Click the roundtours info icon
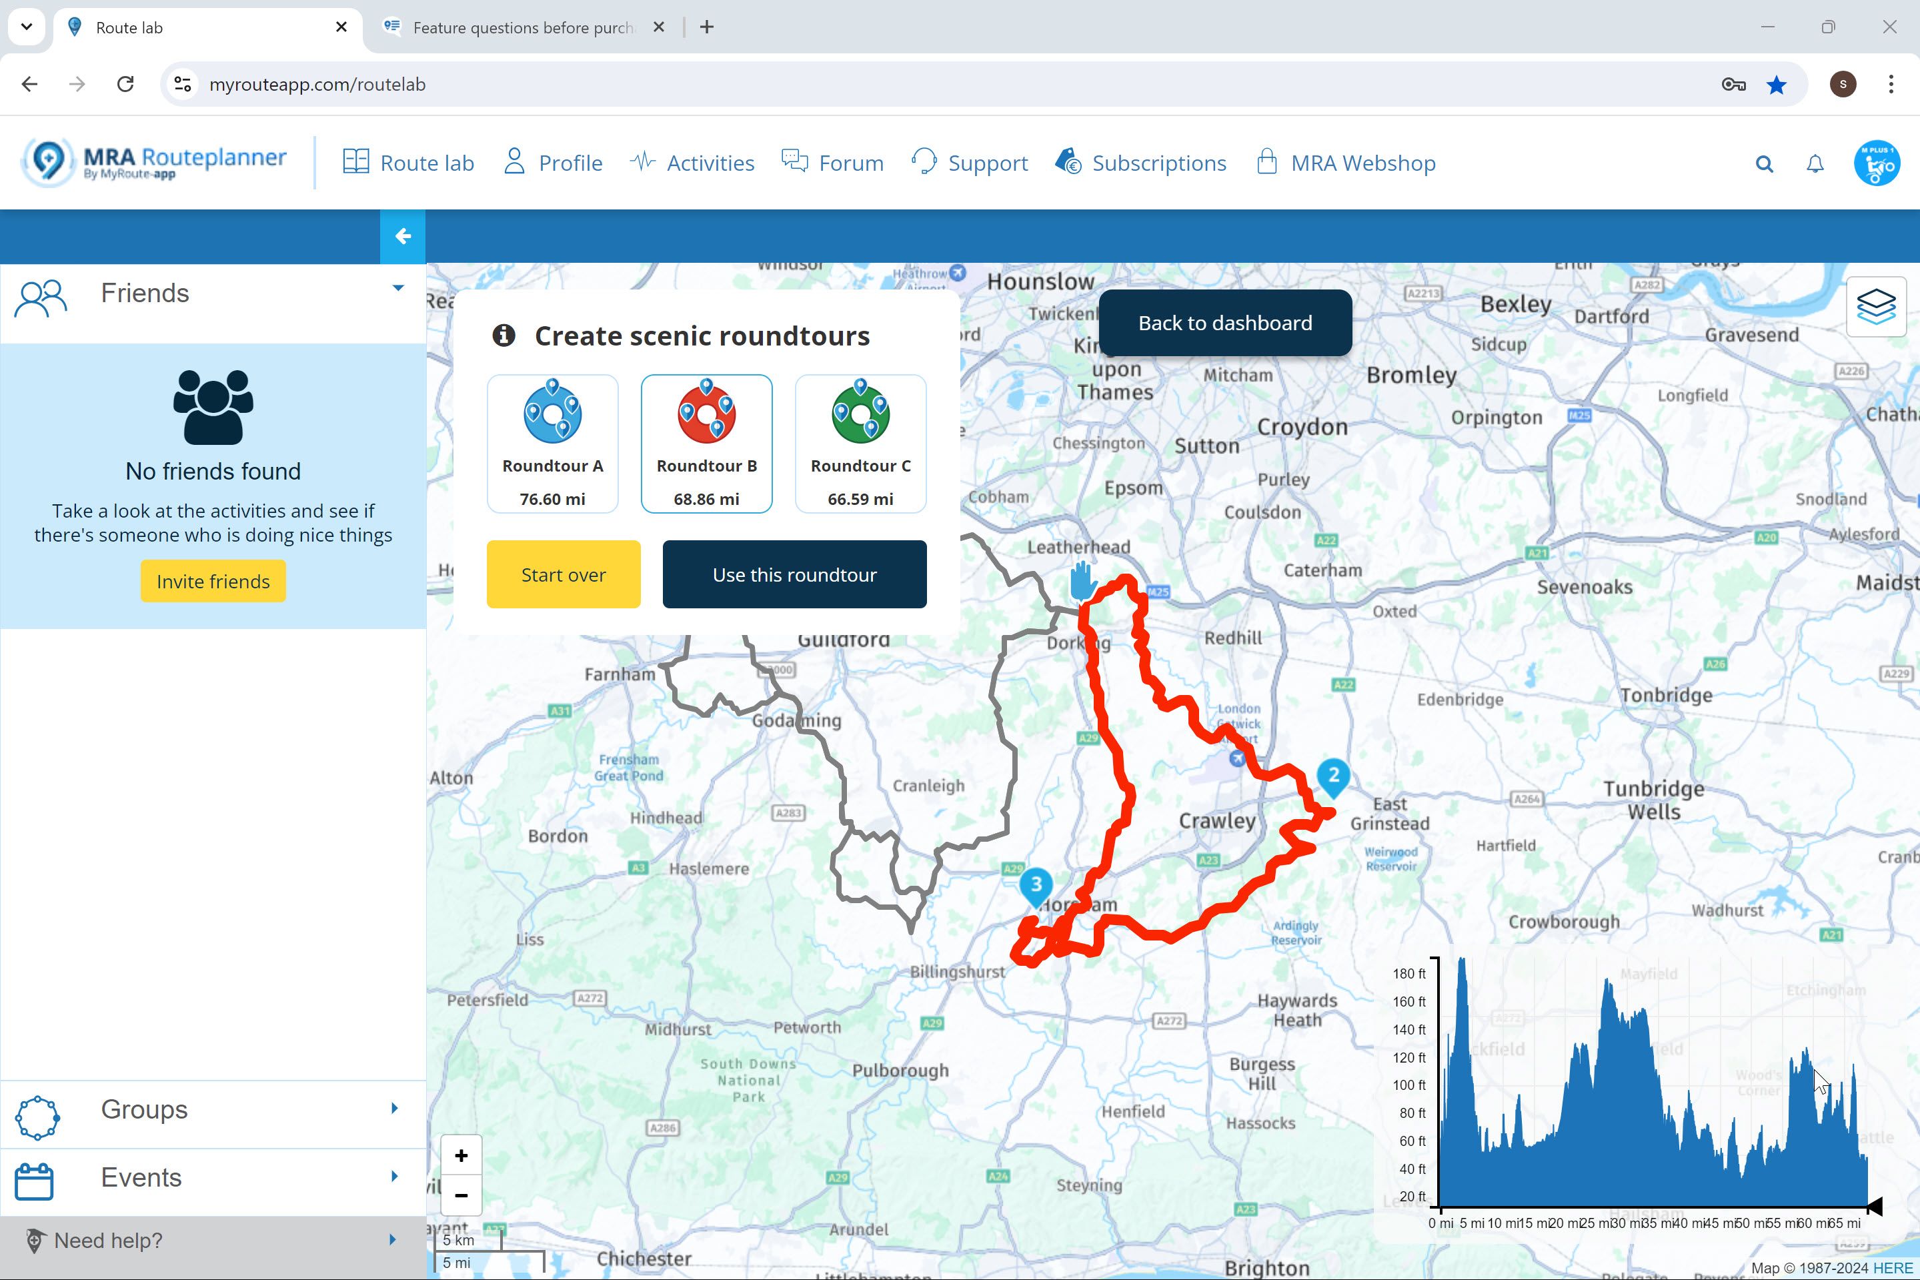The width and height of the screenshot is (1920, 1280). 504,336
